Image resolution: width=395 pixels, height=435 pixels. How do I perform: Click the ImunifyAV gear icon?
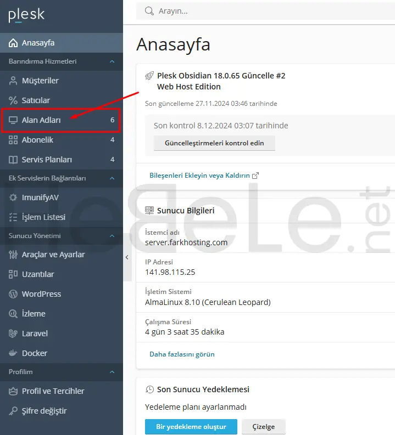(x=13, y=197)
